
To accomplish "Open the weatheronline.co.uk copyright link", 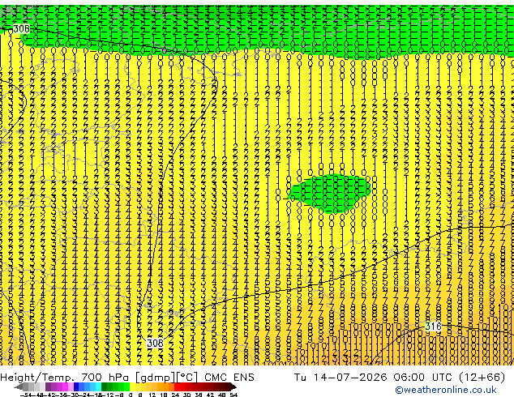I will coord(446,390).
